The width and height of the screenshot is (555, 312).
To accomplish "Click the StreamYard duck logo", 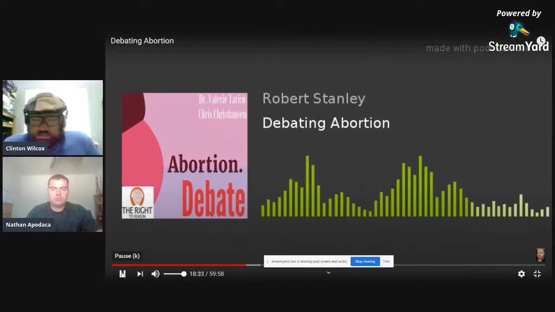I will [519, 30].
